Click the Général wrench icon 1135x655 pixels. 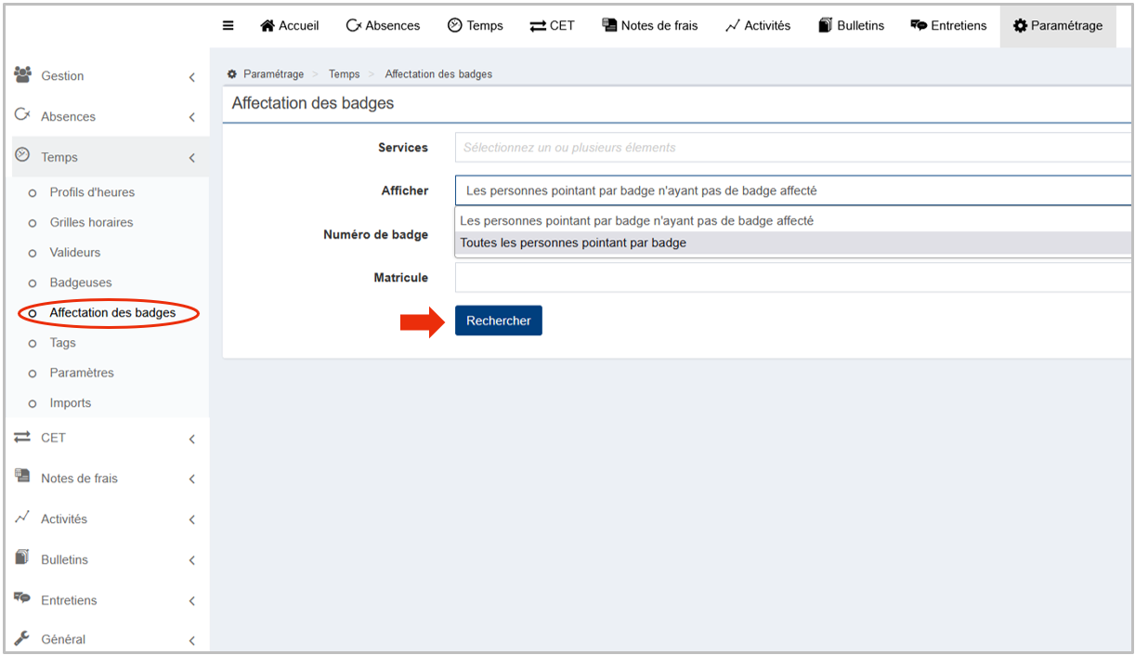point(23,638)
